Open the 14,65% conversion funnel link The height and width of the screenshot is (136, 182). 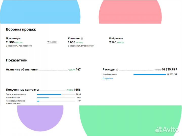pos(52,42)
